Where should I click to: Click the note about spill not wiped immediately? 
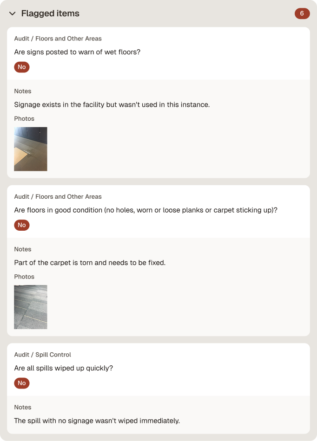click(97, 421)
